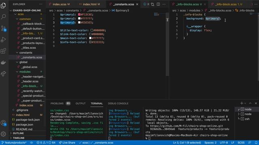
Task: Open .gitignore file in explorer
Action: click(22, 110)
